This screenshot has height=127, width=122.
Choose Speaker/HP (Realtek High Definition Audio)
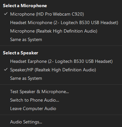61,70
